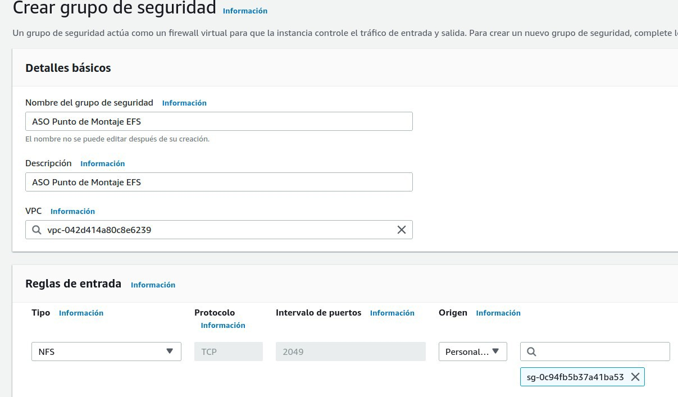The height and width of the screenshot is (397, 678).
Task: Clear the selected VPC using the X icon
Action: [x=401, y=230]
